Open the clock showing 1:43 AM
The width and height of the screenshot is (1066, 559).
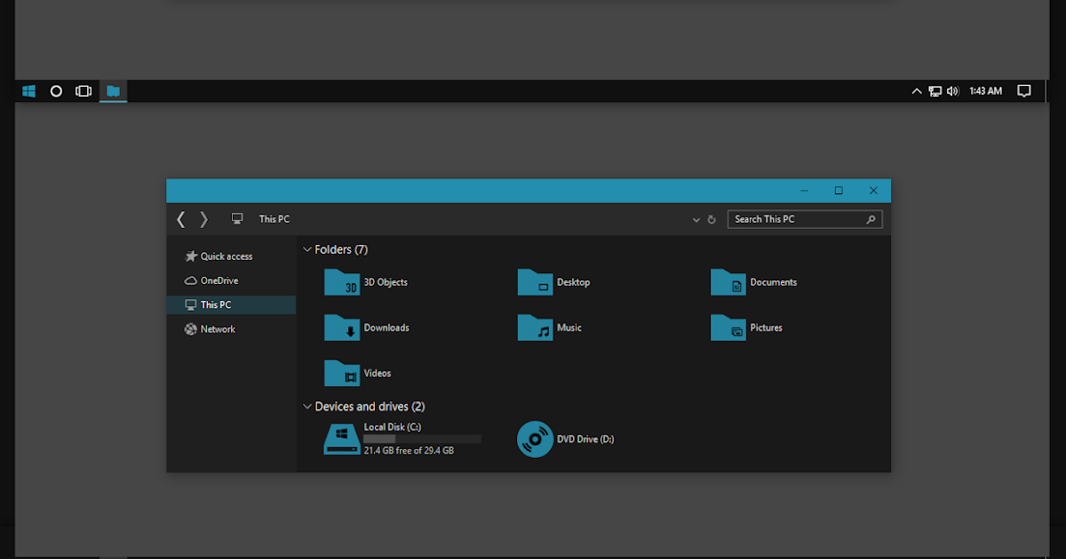click(985, 91)
